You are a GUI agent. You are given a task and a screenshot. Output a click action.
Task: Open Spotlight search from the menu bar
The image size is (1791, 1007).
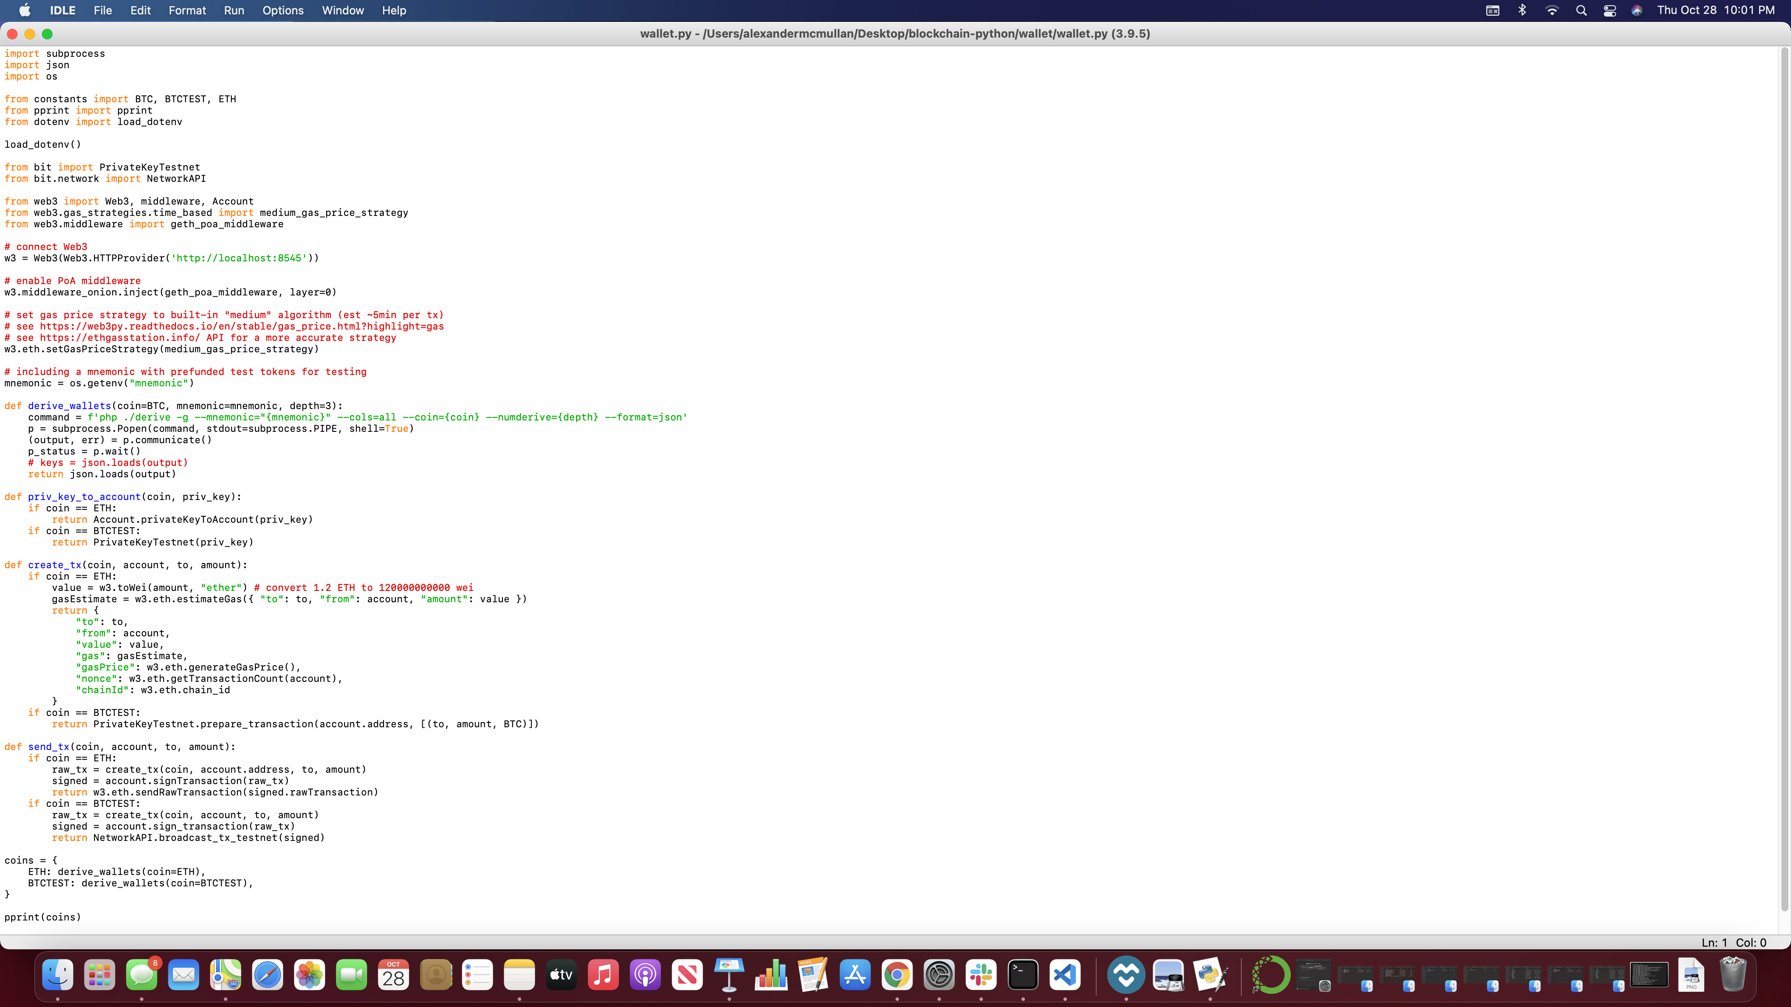pos(1581,10)
